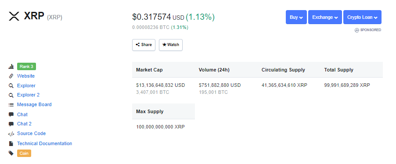Click the tag icon beside Coin

11,153
